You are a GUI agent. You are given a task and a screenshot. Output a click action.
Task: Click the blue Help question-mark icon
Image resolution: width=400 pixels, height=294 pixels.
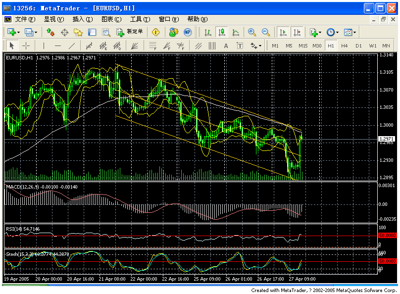[x=188, y=32]
